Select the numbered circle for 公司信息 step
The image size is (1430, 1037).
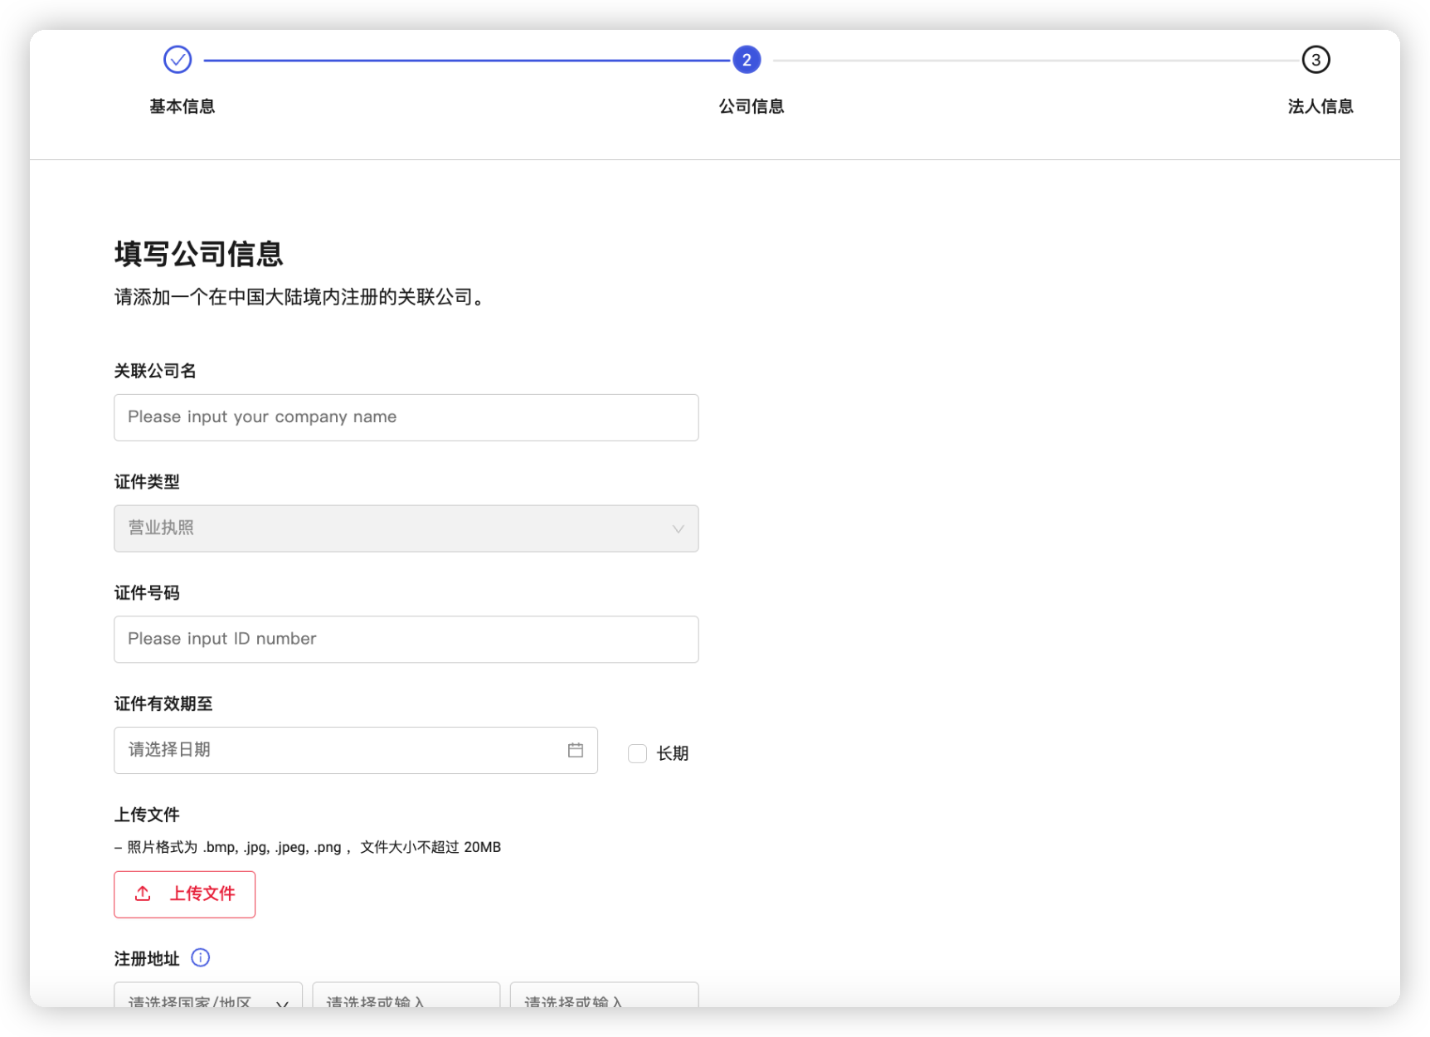[x=745, y=59]
